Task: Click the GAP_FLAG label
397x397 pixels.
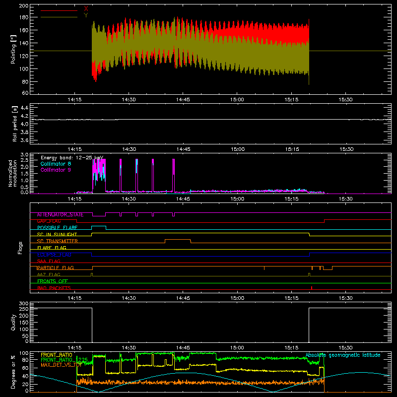Action: pyautogui.click(x=49, y=221)
